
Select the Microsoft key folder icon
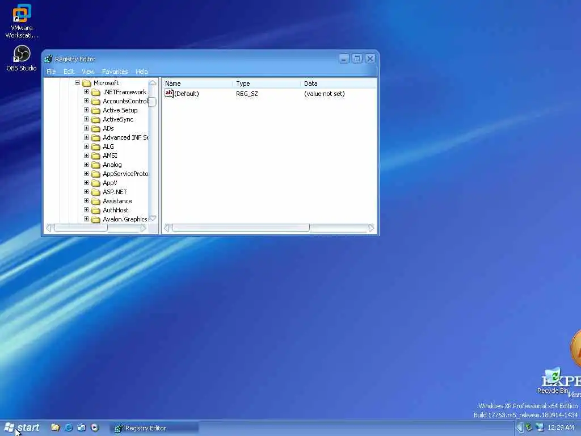87,83
